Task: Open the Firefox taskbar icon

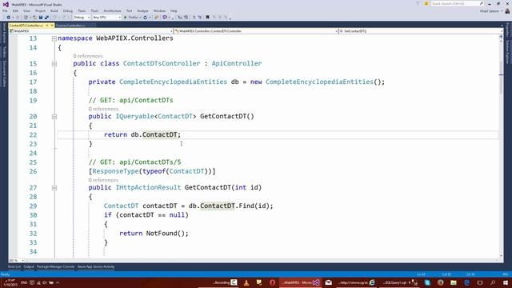Action: 441,282
